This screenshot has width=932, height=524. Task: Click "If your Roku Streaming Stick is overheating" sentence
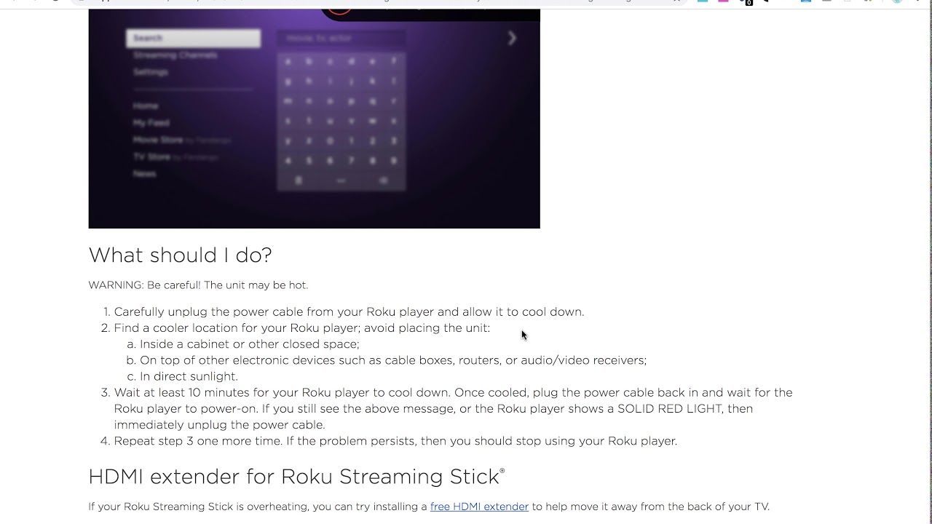(x=429, y=507)
